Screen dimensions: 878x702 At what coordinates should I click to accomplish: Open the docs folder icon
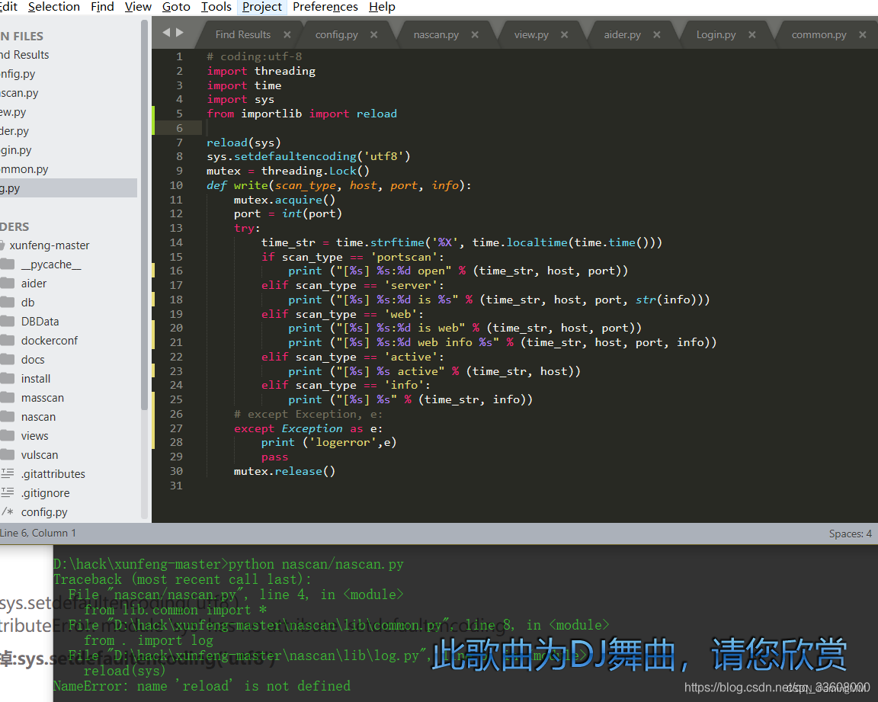pyautogui.click(x=8, y=360)
